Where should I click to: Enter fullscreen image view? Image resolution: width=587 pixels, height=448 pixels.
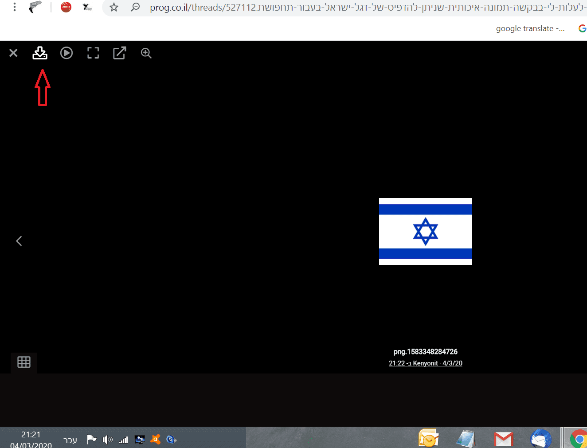point(93,53)
